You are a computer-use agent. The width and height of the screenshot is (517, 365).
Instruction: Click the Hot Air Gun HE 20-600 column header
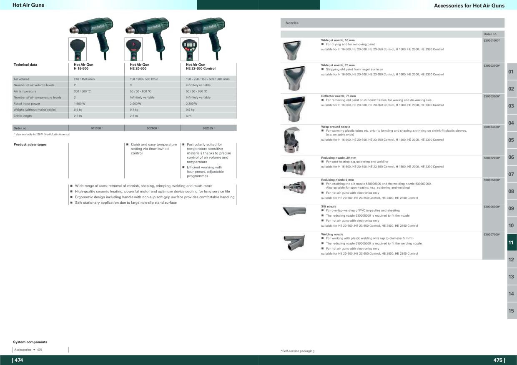point(140,66)
